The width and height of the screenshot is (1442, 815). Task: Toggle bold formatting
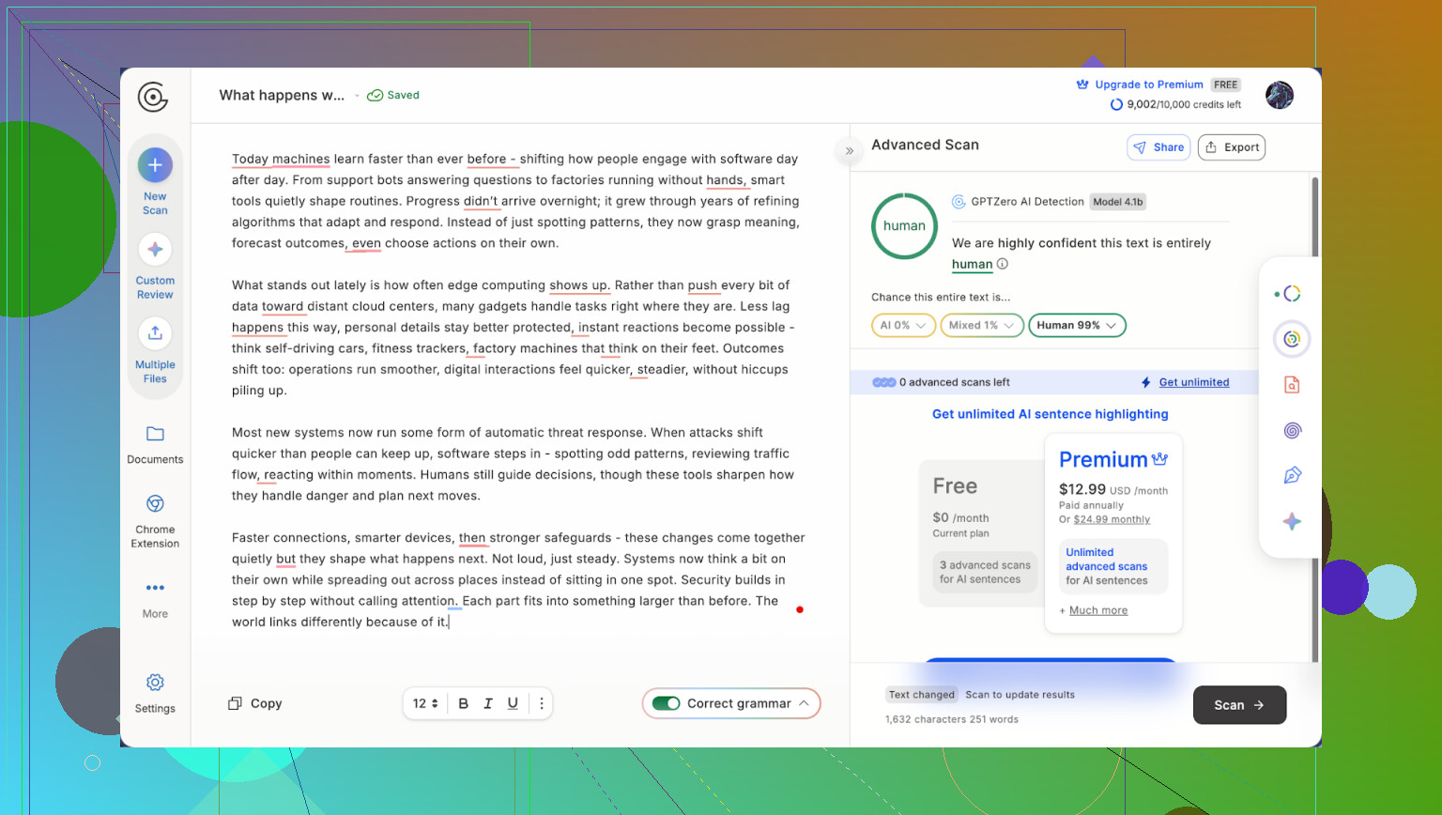coord(463,703)
